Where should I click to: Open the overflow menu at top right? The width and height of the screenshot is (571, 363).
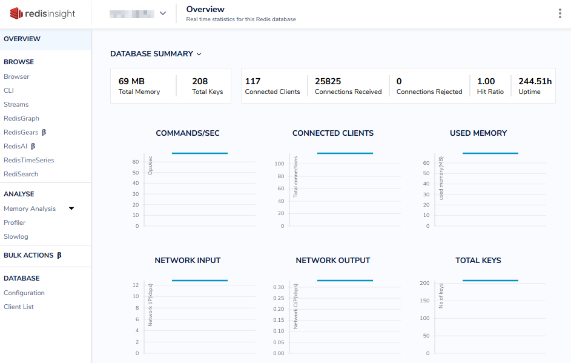point(560,13)
